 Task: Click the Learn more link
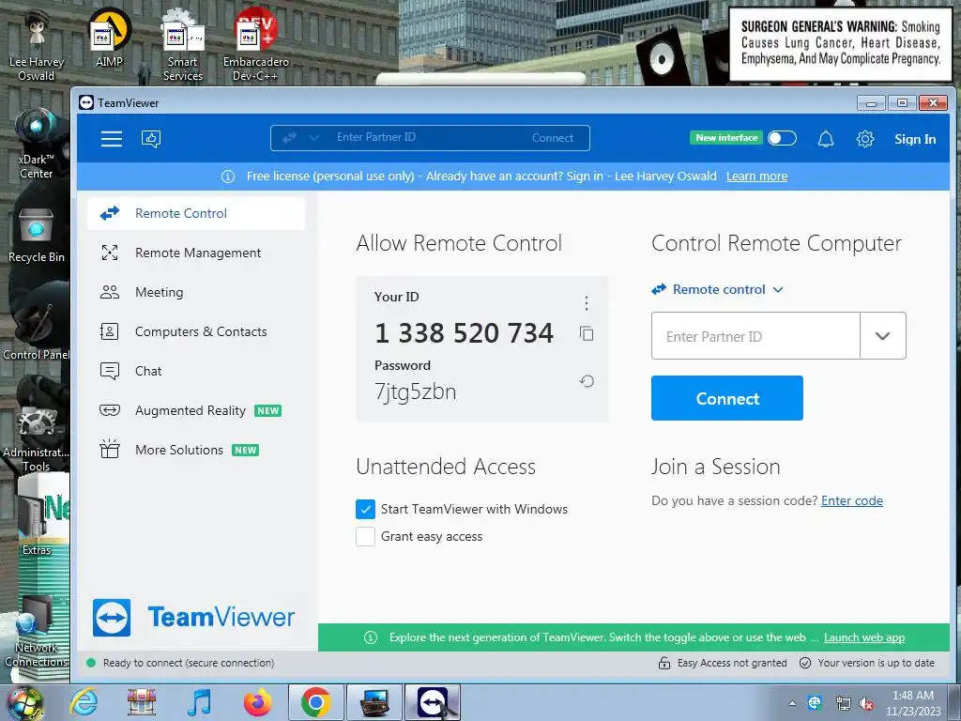click(x=757, y=176)
